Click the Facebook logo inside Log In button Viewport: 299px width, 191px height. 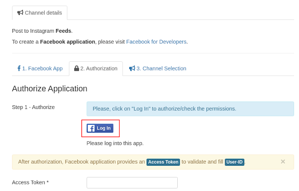click(x=91, y=128)
